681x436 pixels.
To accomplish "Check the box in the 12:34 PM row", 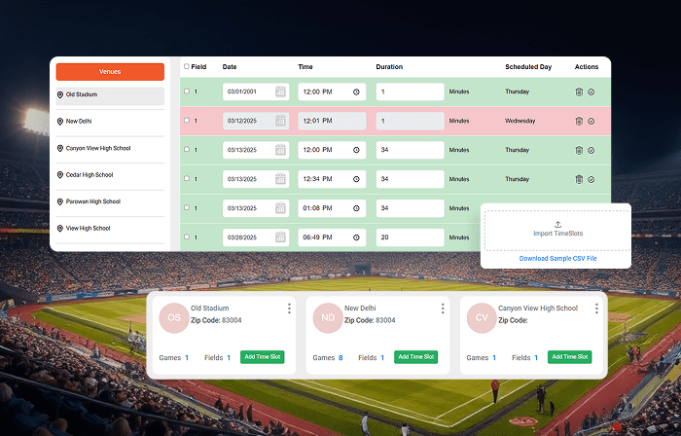I will pyautogui.click(x=187, y=178).
